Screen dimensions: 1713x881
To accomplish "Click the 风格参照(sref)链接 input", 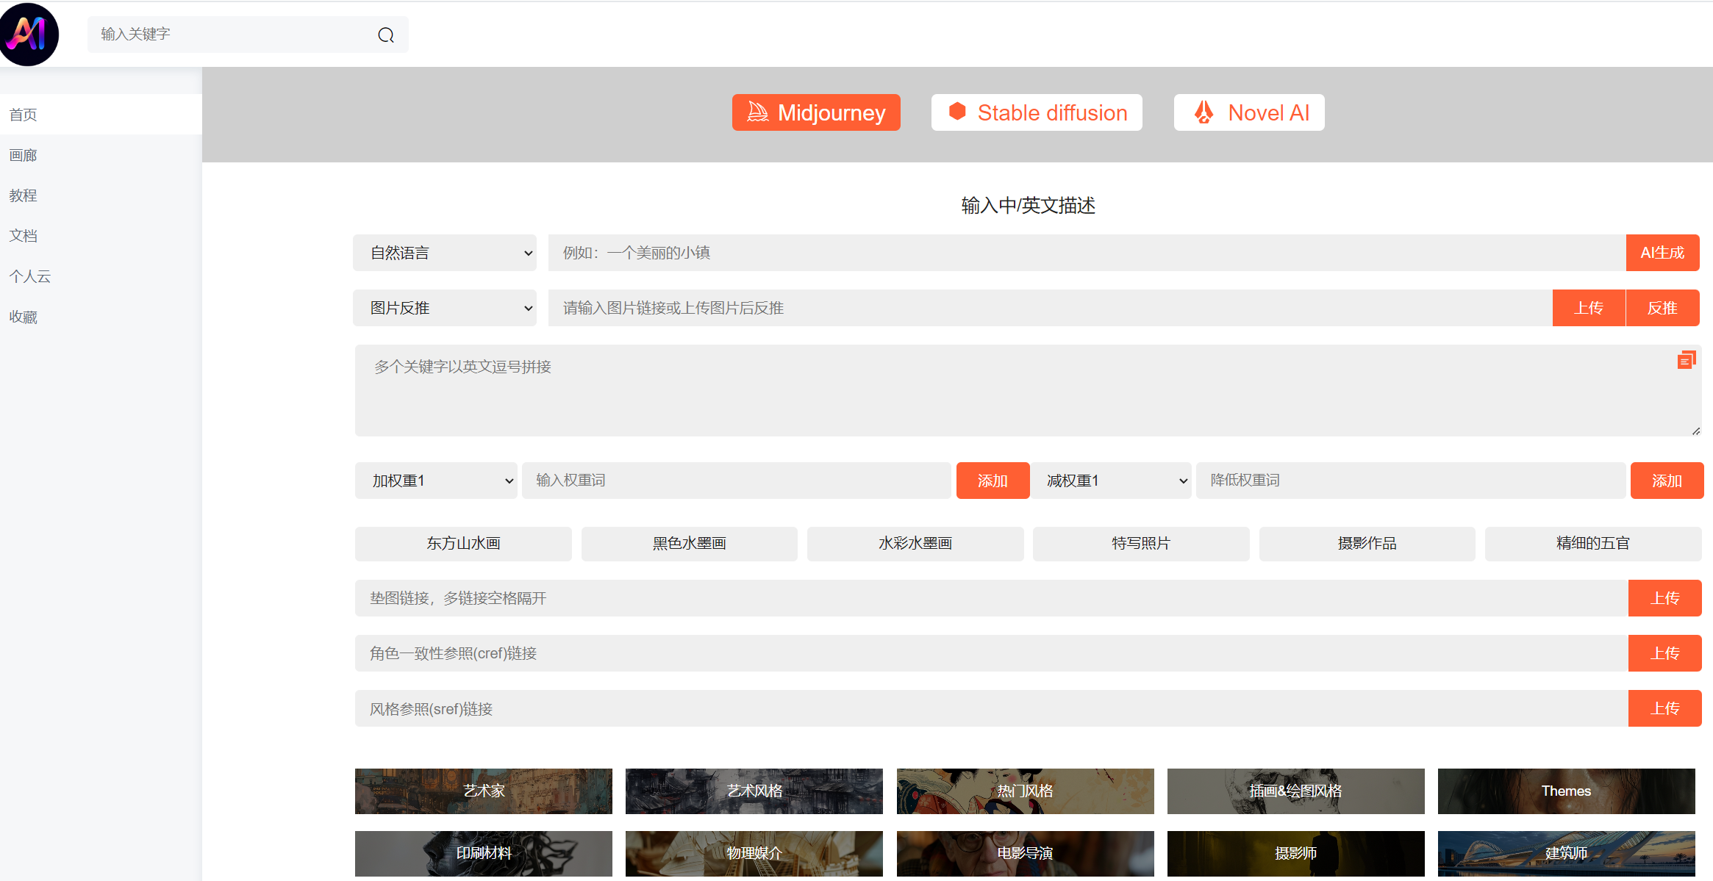I will click(x=991, y=708).
